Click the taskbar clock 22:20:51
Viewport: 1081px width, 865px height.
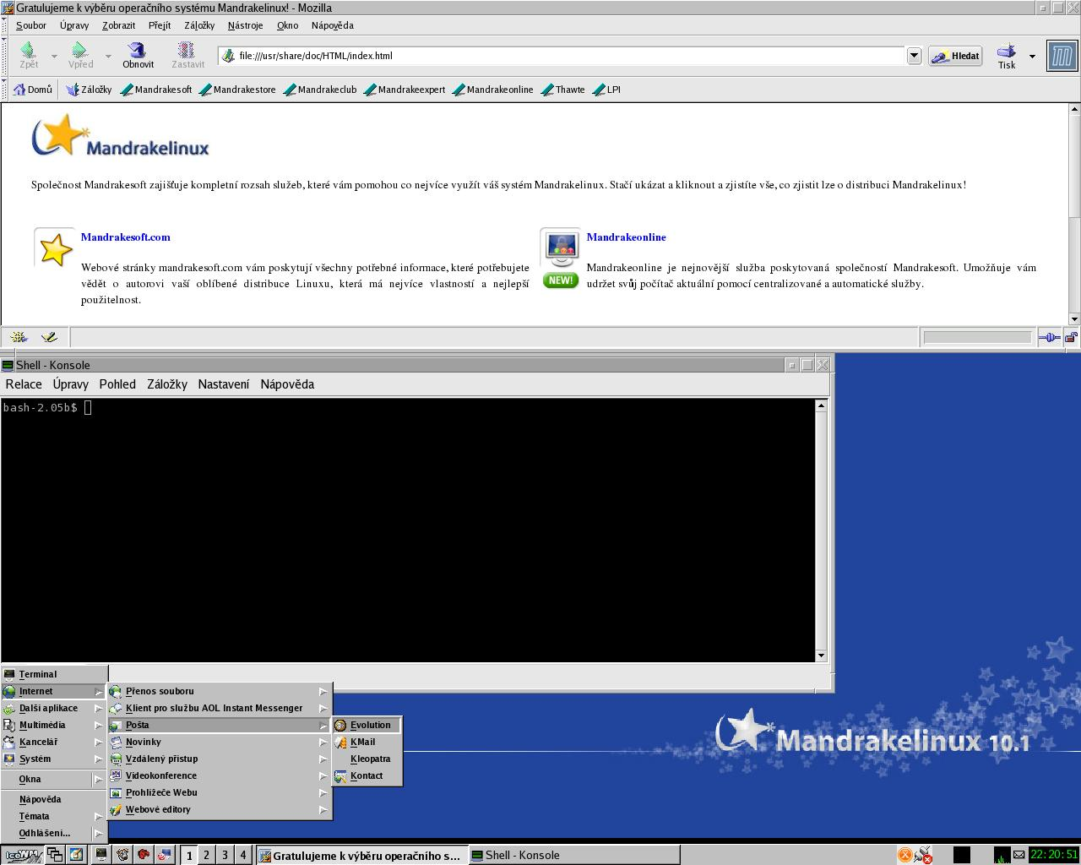[x=1054, y=855]
